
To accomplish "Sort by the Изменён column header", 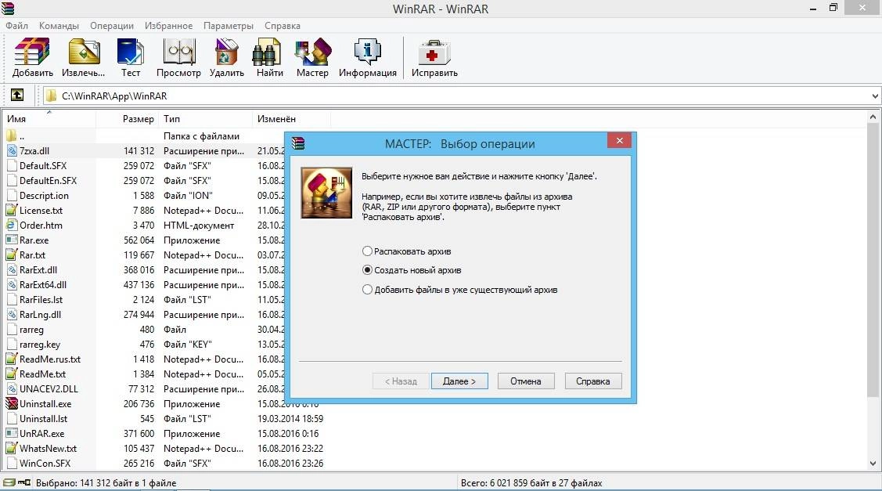I will click(x=292, y=119).
